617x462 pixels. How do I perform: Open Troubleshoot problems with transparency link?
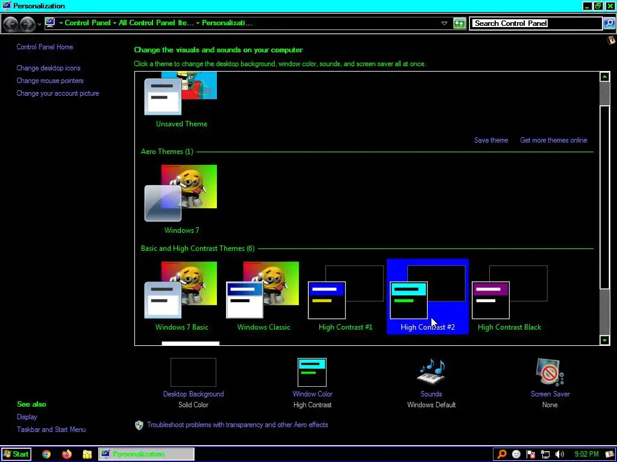coord(237,425)
